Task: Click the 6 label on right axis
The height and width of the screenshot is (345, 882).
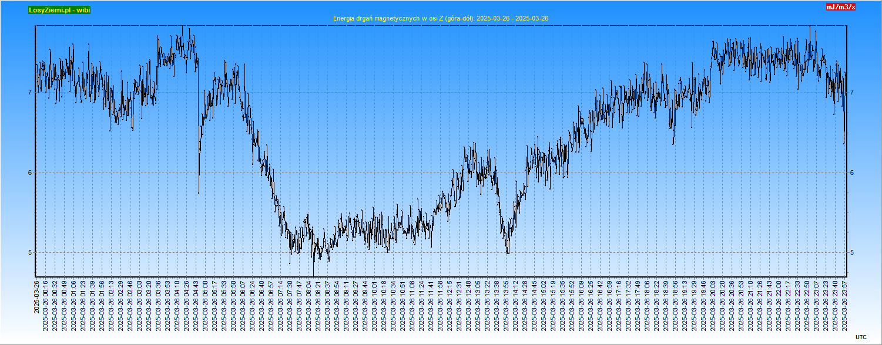Action: point(851,172)
